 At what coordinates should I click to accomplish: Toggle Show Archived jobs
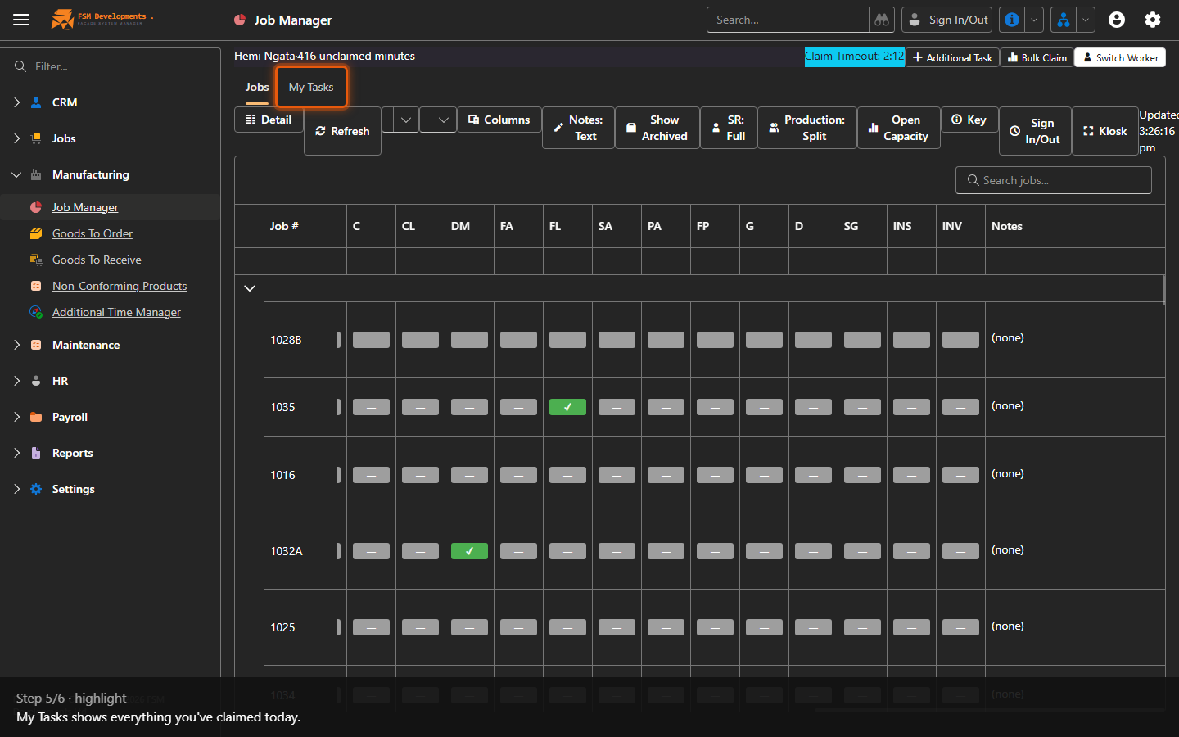(657, 128)
